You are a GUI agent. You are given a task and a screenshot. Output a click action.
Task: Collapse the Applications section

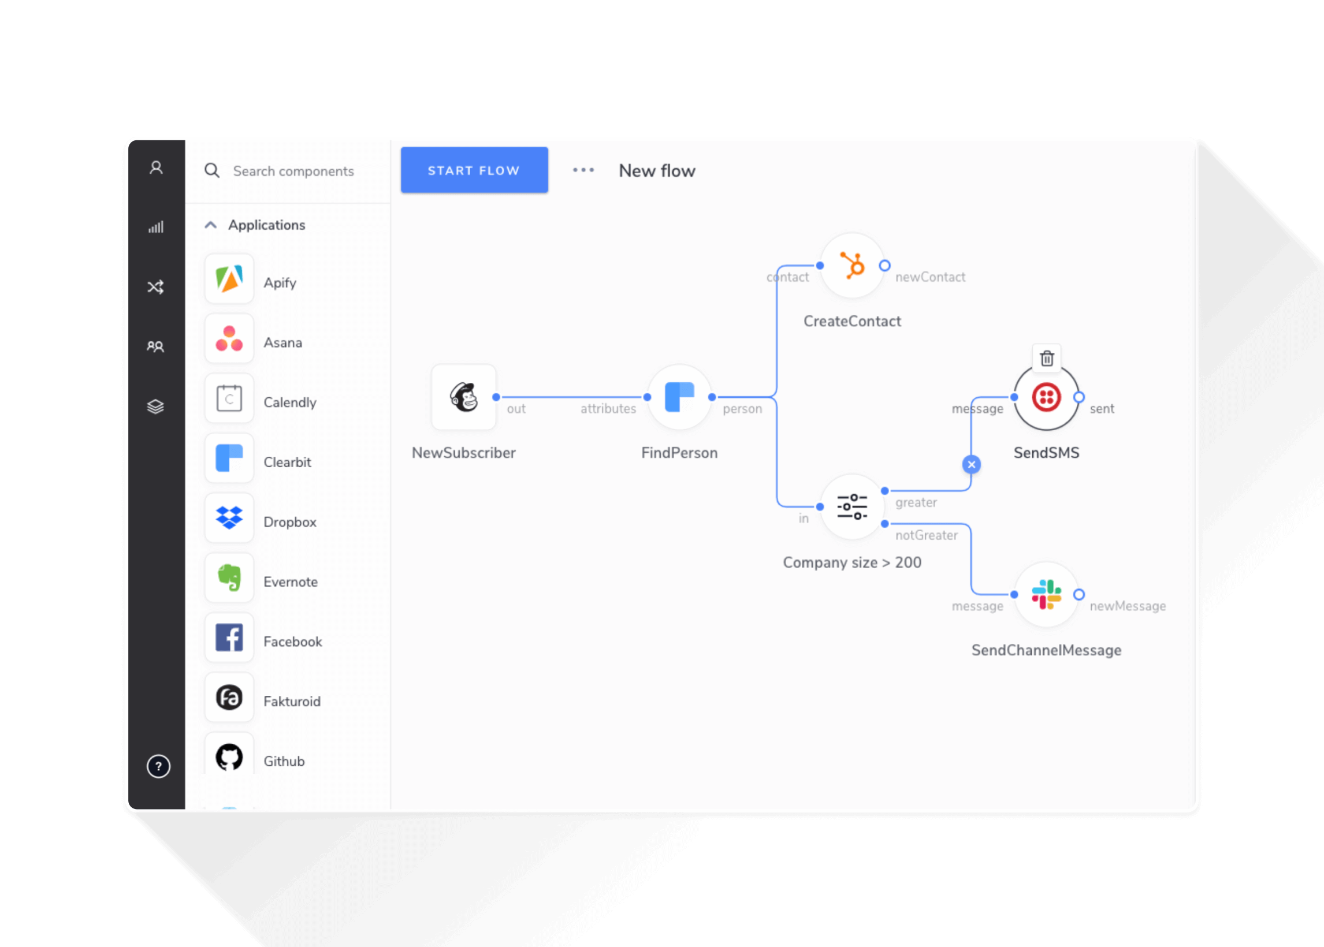coord(210,225)
